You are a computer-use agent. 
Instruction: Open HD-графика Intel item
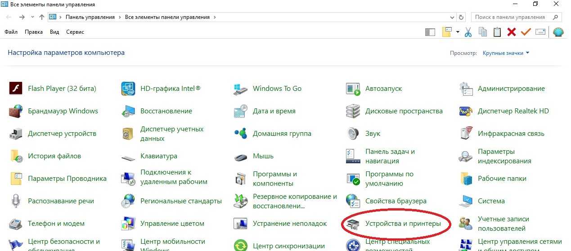[x=161, y=89]
